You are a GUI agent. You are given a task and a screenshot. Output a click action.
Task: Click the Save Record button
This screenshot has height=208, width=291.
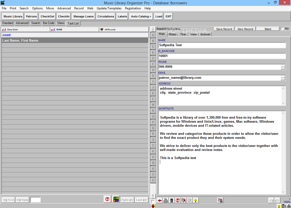point(224,29)
